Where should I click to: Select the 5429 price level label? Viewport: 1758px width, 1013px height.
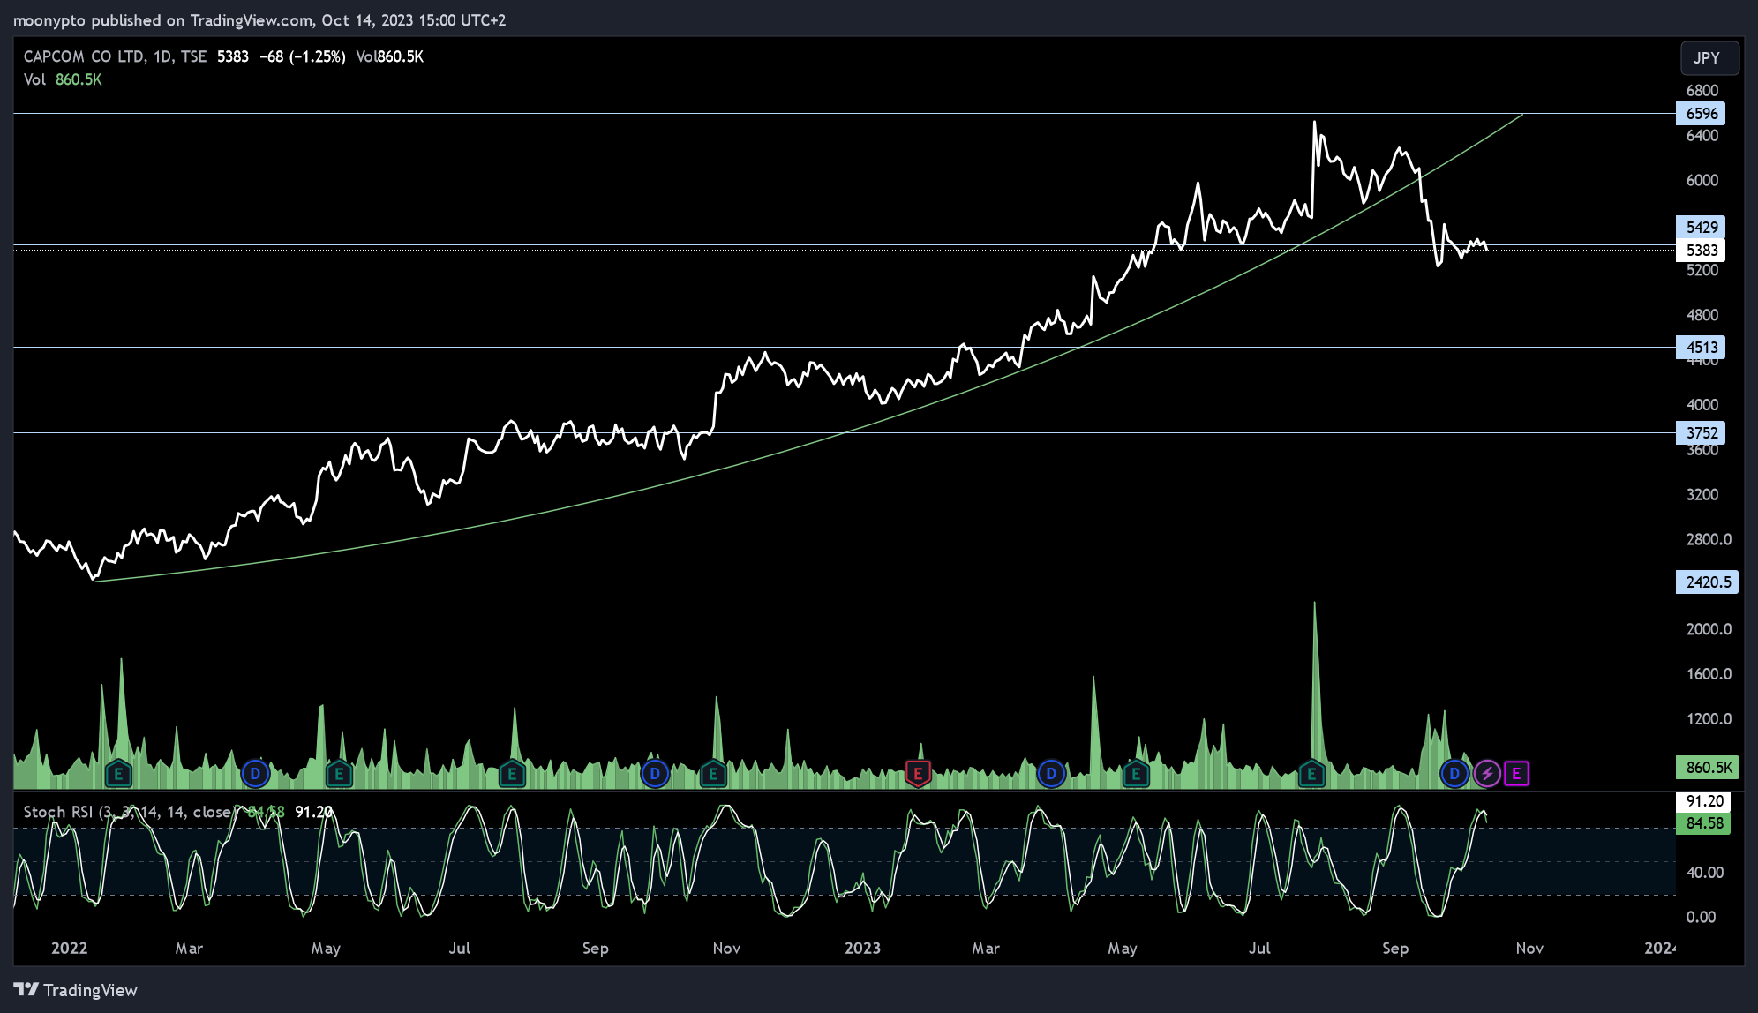[x=1701, y=228]
